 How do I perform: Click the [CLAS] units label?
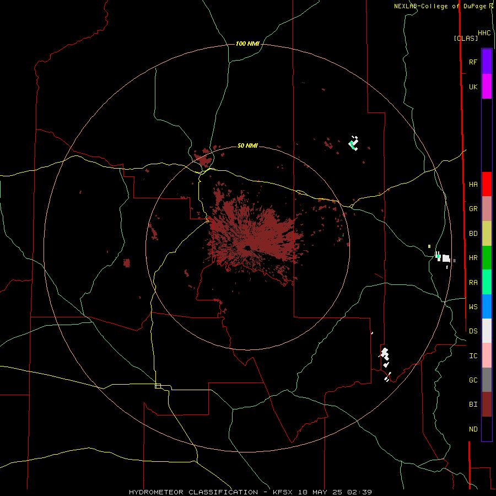click(x=466, y=39)
